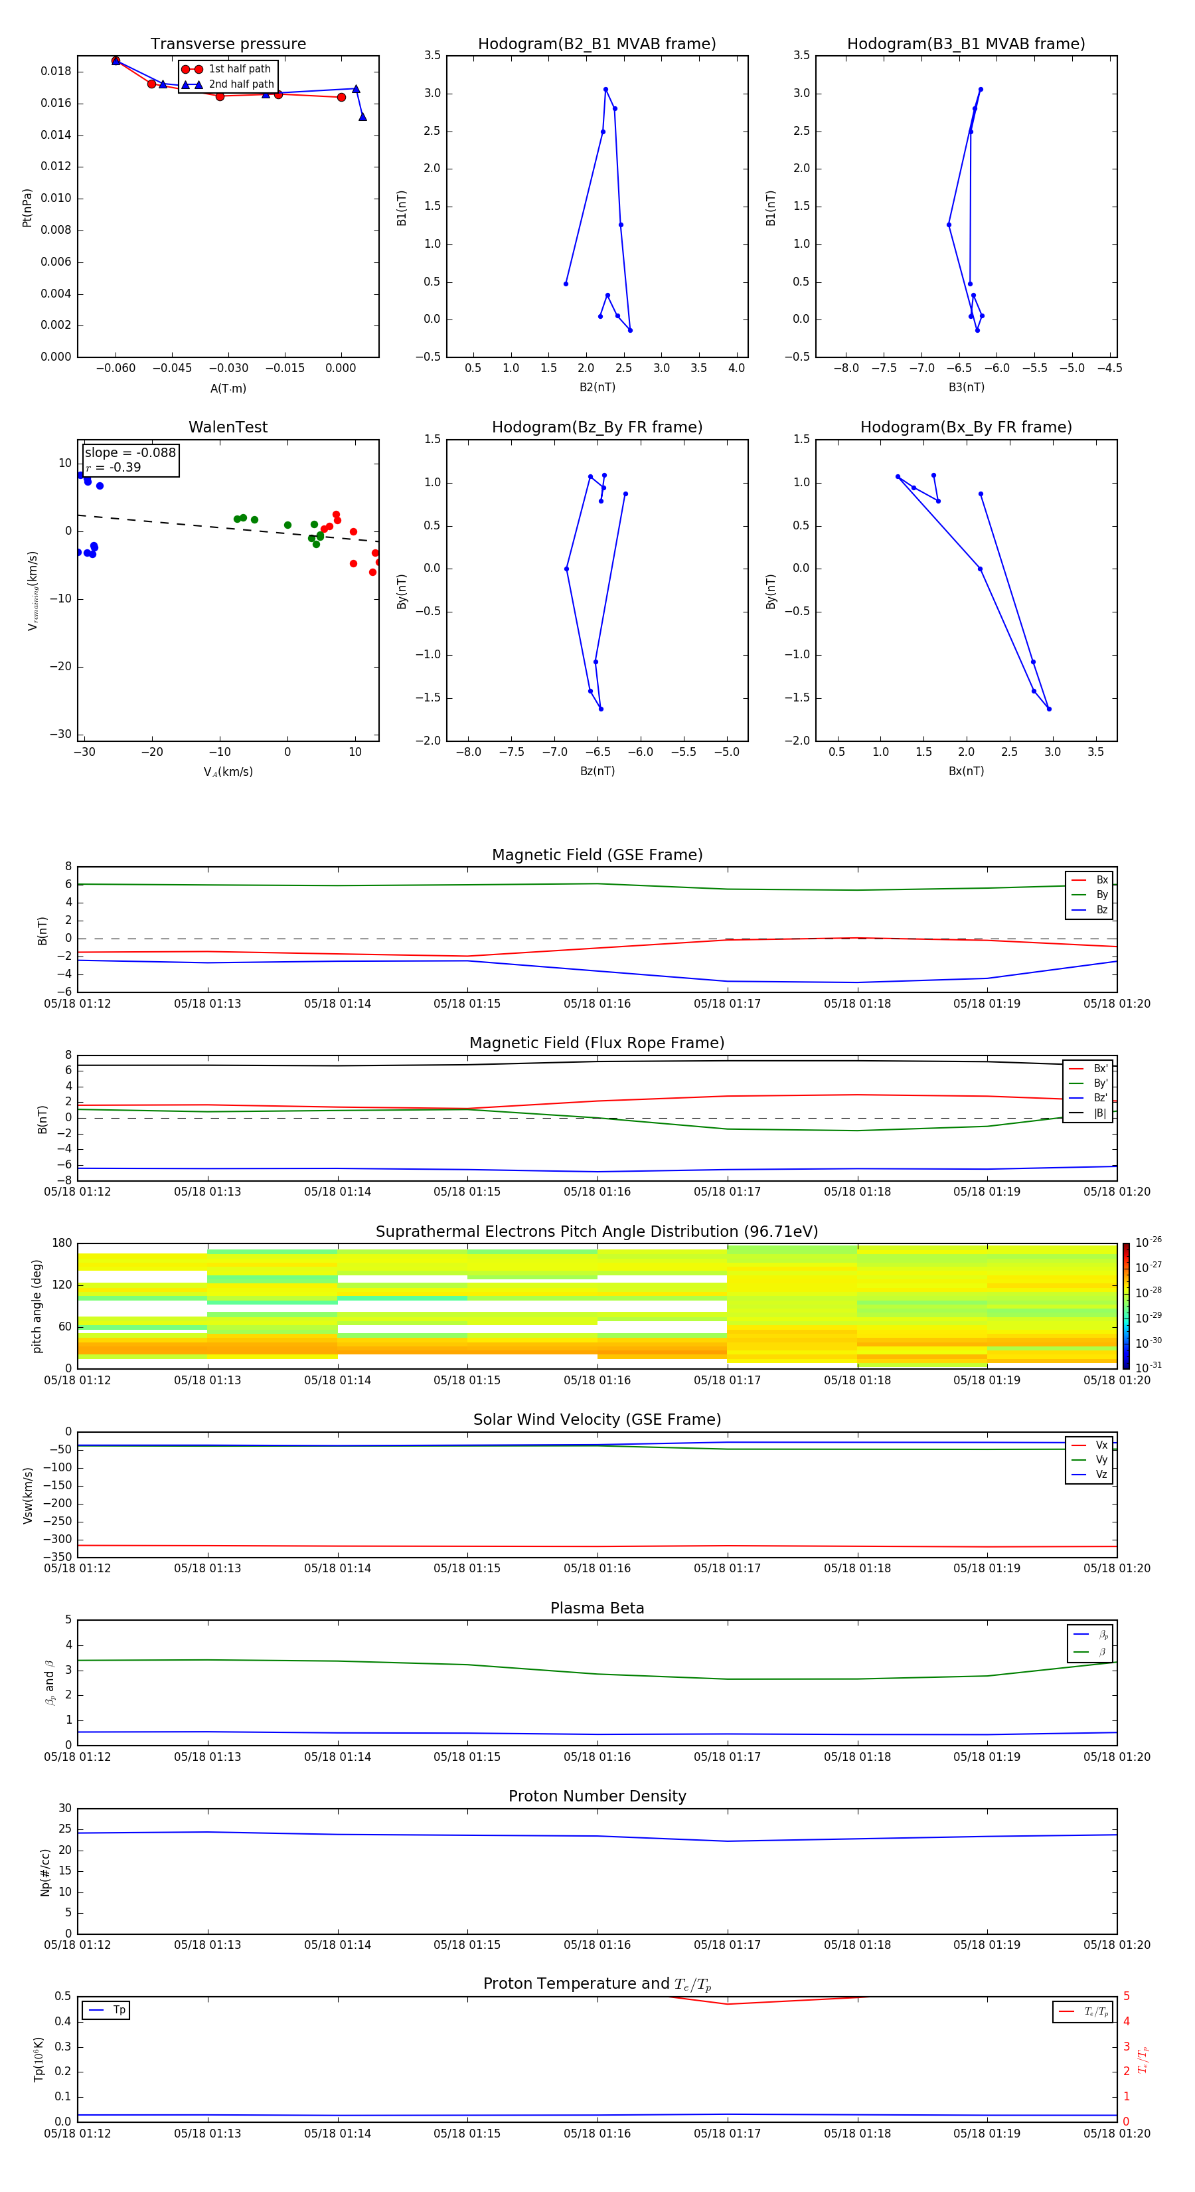
Task: Click the '05/18 01:16' tick under GSE field plot
Action: point(597,1004)
